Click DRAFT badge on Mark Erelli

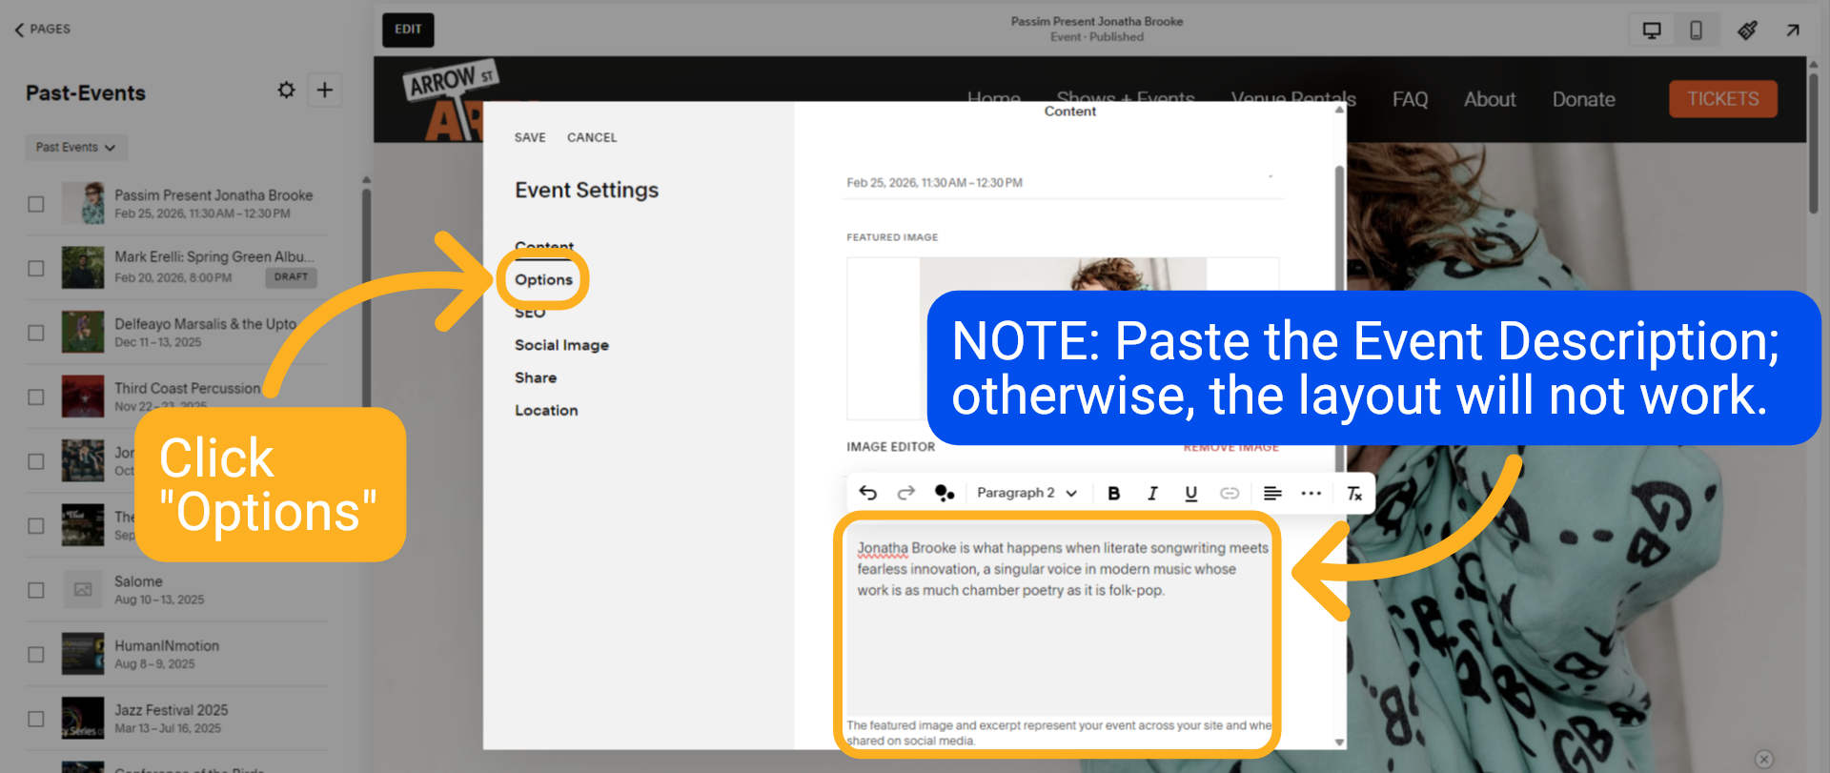pos(291,277)
